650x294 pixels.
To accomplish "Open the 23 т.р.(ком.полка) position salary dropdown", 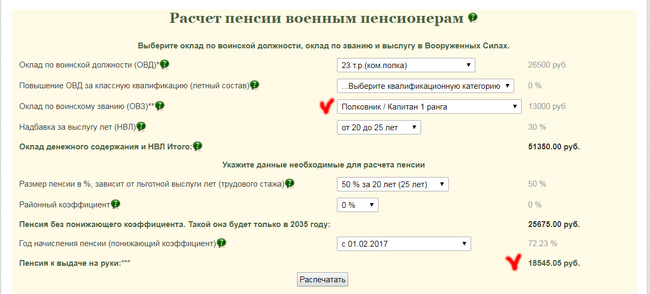I will pos(406,65).
